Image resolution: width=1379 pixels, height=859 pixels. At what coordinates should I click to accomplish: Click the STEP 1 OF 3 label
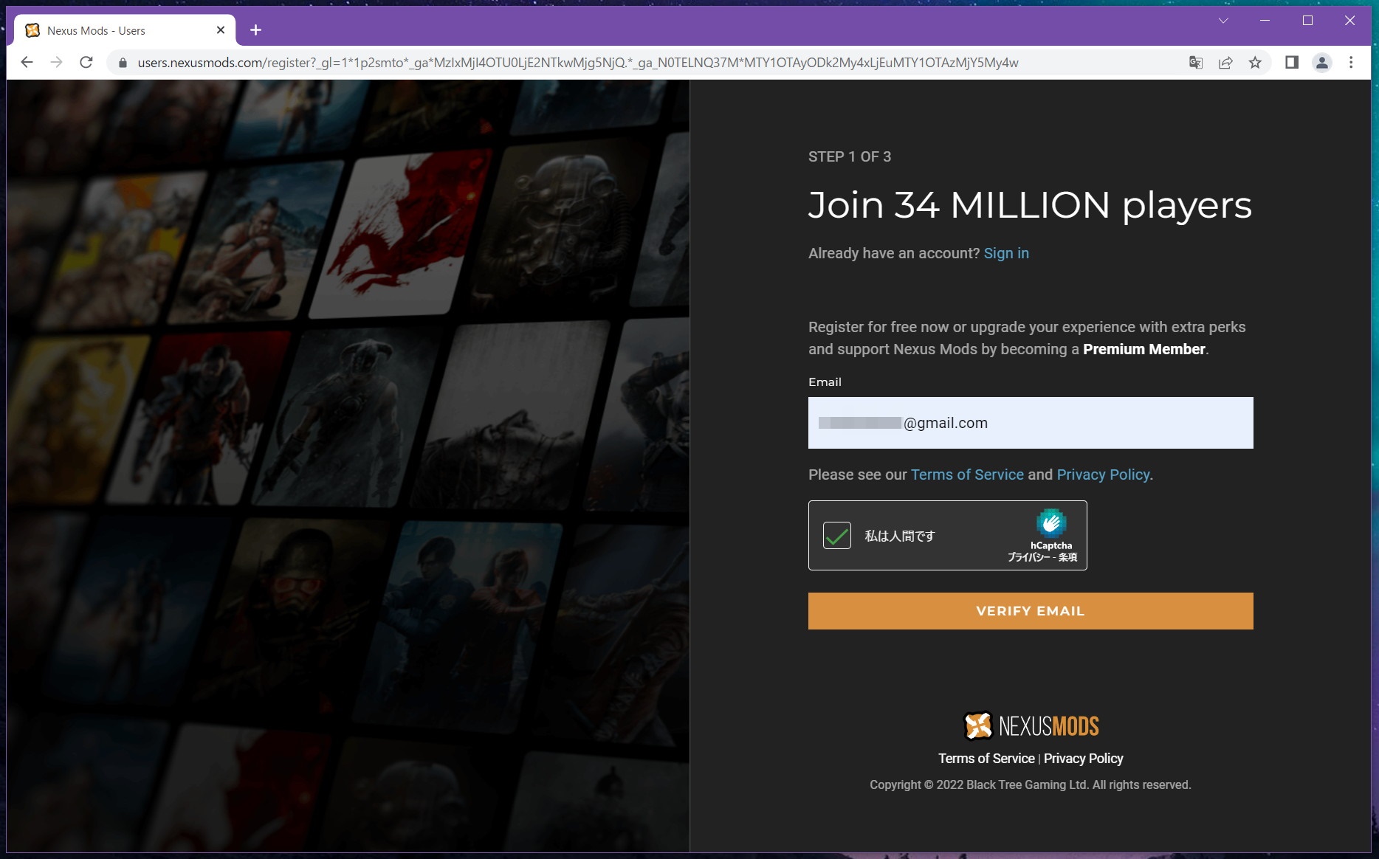(x=850, y=156)
